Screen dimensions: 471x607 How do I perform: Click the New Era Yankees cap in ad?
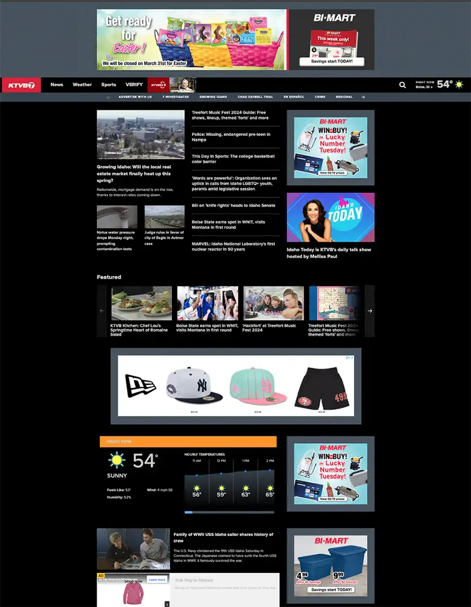(194, 385)
